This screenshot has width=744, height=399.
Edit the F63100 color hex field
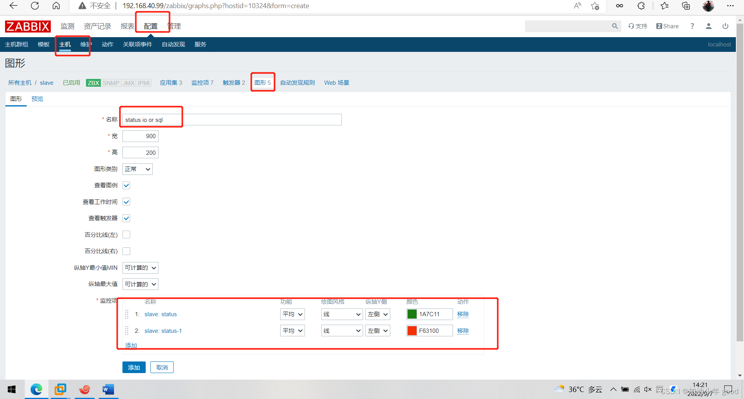(435, 331)
